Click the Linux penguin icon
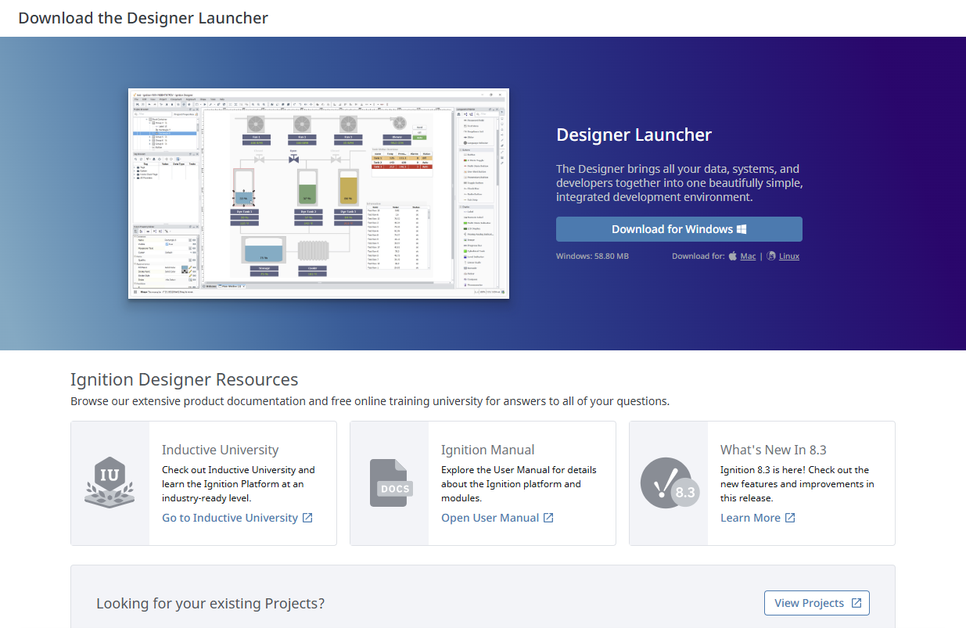 pos(771,256)
